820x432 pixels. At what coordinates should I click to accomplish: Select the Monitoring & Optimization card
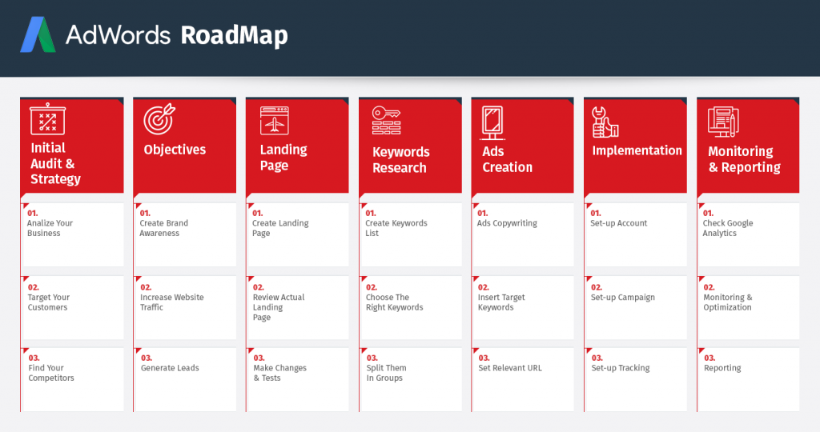749,308
